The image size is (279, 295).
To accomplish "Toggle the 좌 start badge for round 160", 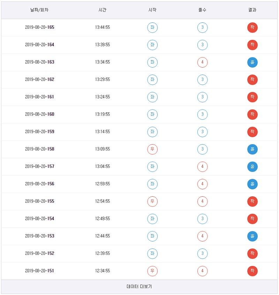I will tap(152, 114).
